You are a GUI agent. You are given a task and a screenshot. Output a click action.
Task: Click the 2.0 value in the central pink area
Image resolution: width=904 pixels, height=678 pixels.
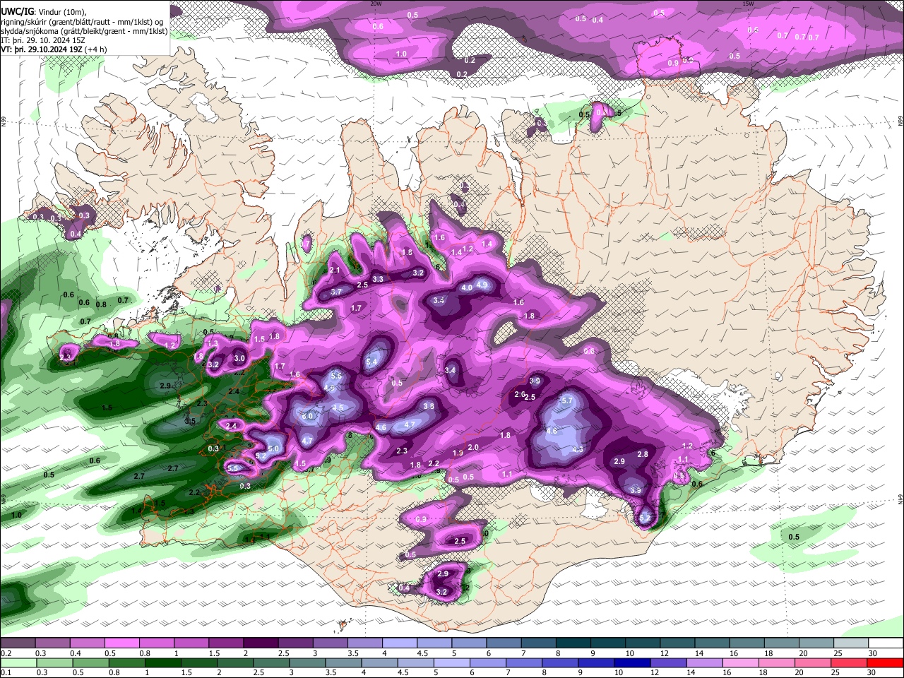coord(473,448)
